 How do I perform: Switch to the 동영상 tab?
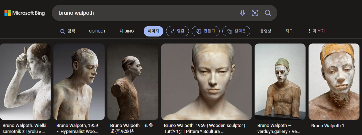[x=266, y=31]
